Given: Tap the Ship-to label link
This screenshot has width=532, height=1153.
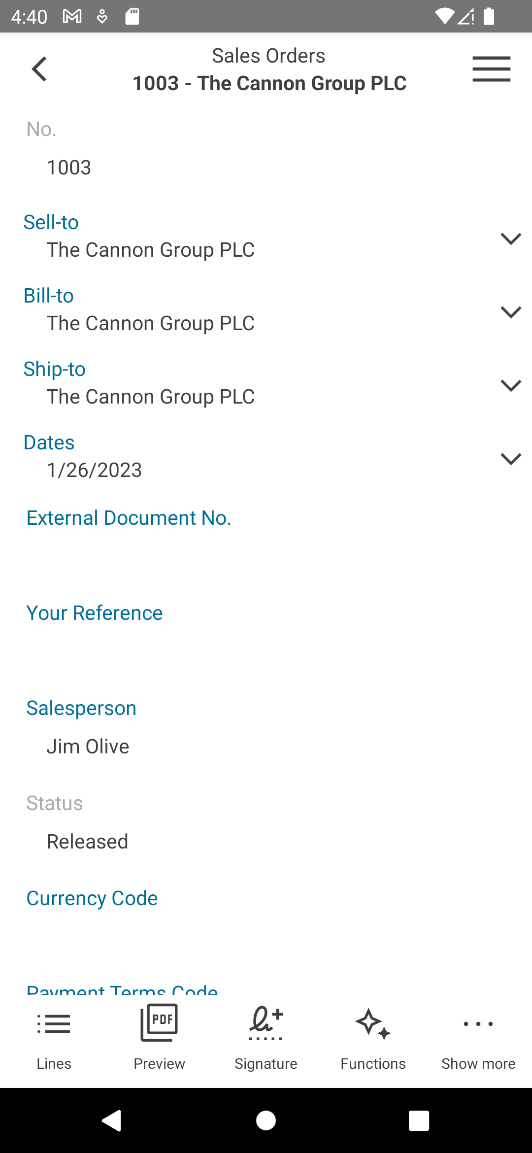Looking at the screenshot, I should (x=55, y=369).
